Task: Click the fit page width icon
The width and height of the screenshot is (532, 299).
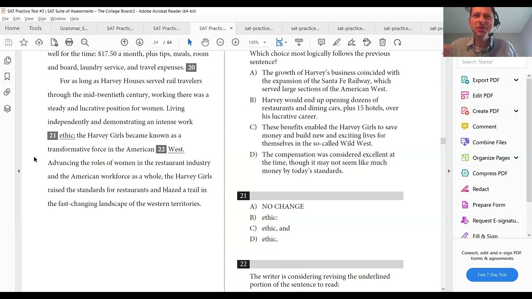Action: click(279, 42)
